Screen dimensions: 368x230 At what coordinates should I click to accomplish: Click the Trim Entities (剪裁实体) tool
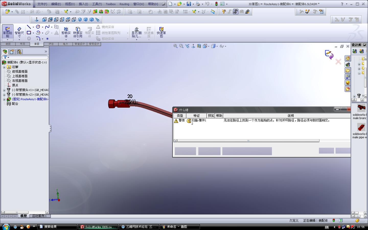[x=66, y=32]
